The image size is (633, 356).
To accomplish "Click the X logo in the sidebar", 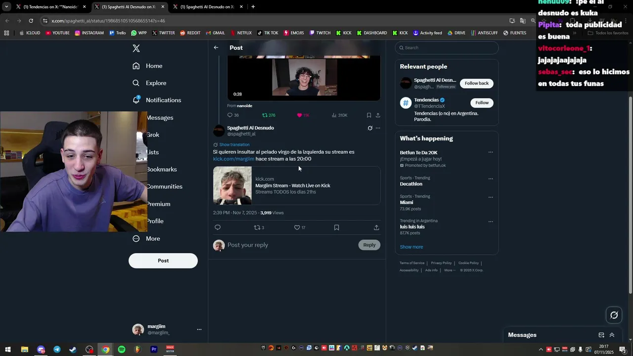I will (136, 48).
